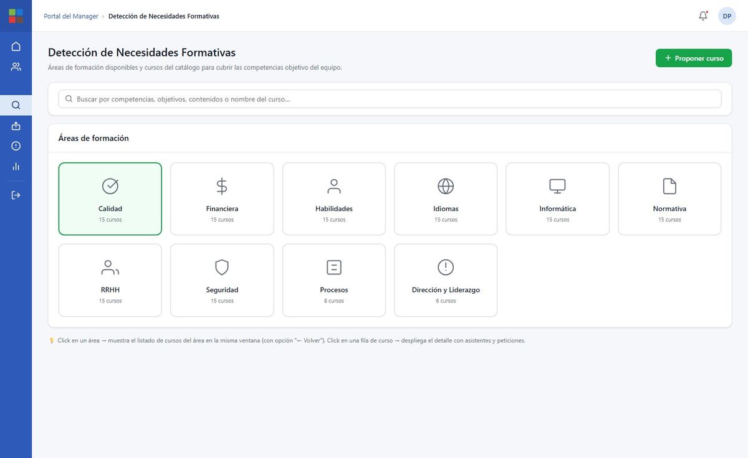Viewport: 748px width, 458px height.
Task: Click the Informática monitor icon
Action: pyautogui.click(x=557, y=185)
